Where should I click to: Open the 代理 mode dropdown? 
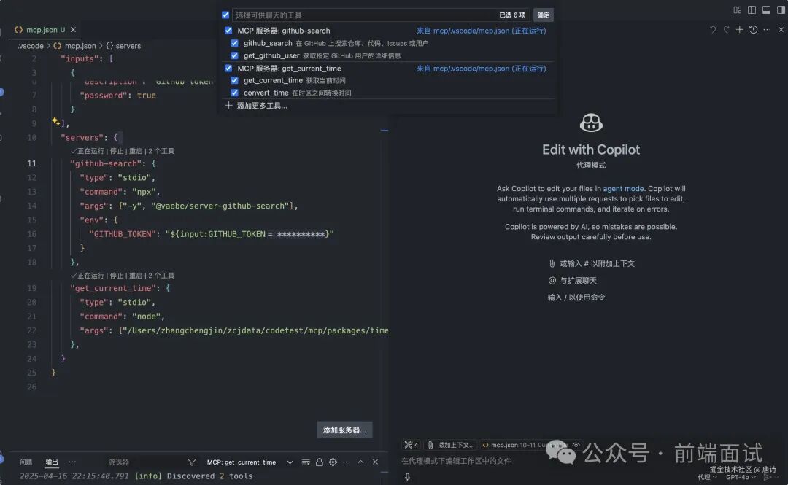707,477
